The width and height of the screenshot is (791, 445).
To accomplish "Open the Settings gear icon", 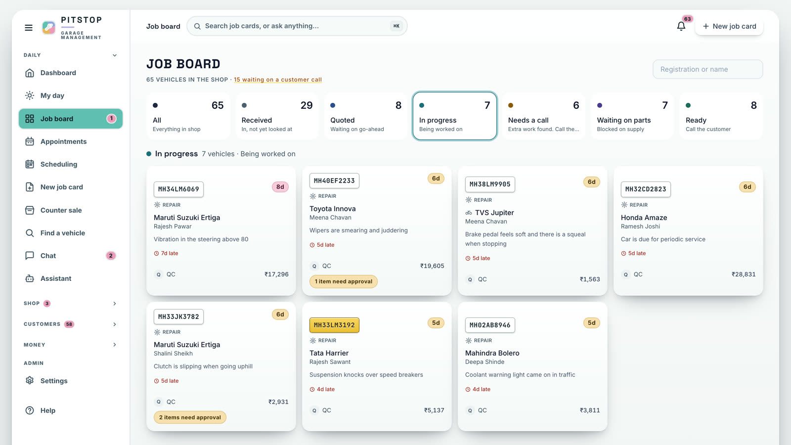I will [30, 381].
